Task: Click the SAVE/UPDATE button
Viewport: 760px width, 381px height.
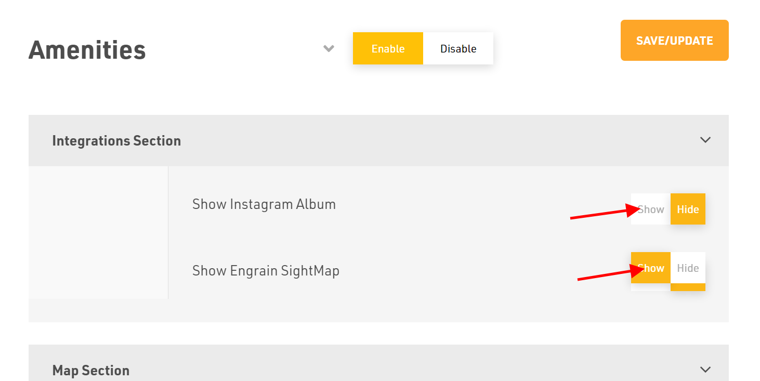Action: pos(674,41)
